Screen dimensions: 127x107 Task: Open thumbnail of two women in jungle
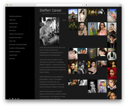pos(73,26)
